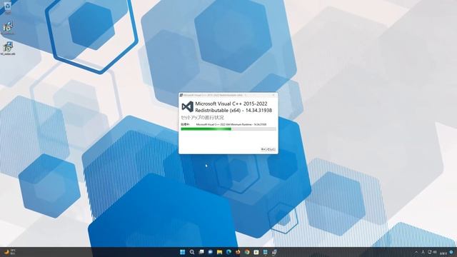This screenshot has width=457, height=257.
Task: Open the Recycle Bin on the desktop
Action: pos(8,8)
